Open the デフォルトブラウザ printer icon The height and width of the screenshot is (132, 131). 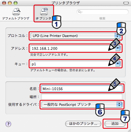[x=16, y=12]
